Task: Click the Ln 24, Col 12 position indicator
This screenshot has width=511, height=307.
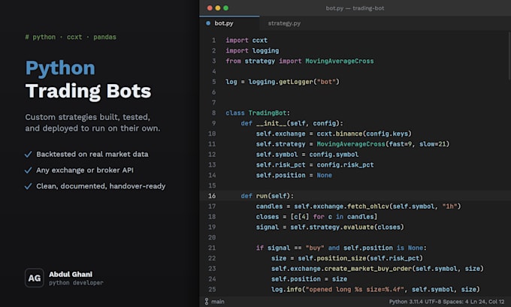Action: (x=487, y=302)
